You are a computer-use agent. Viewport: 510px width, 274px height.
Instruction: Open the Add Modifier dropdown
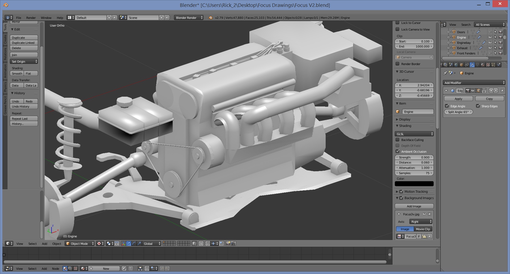coord(474,83)
